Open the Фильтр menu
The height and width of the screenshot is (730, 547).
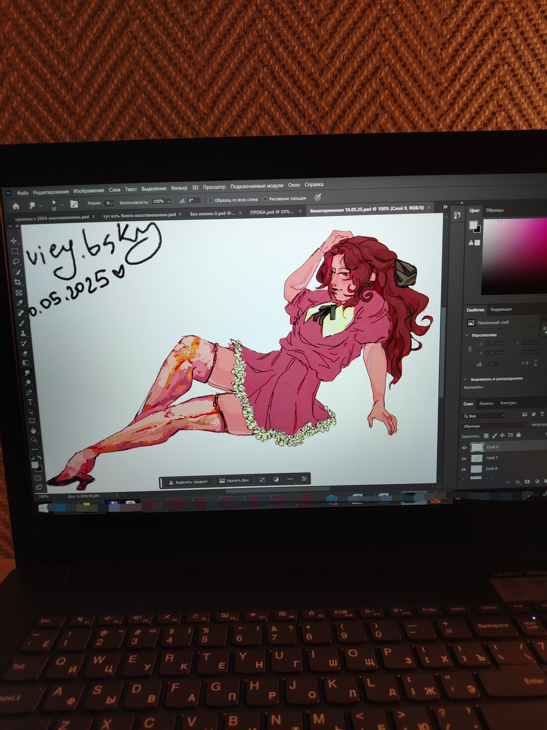[x=179, y=188]
